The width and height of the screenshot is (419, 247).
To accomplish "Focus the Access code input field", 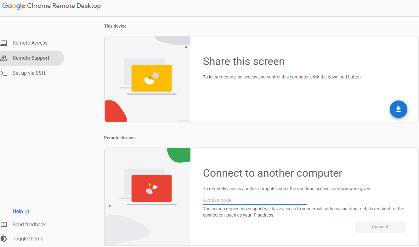I will pyautogui.click(x=255, y=200).
